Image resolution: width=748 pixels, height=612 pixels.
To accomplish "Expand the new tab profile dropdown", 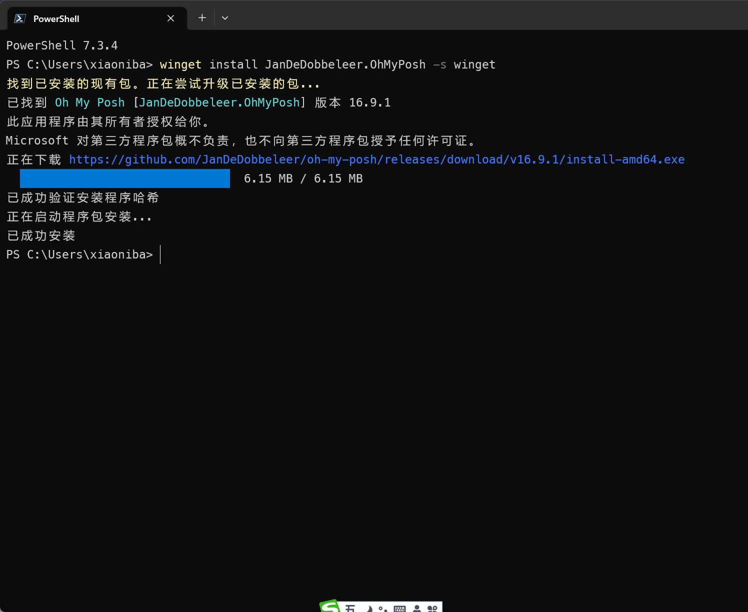I will pyautogui.click(x=225, y=18).
